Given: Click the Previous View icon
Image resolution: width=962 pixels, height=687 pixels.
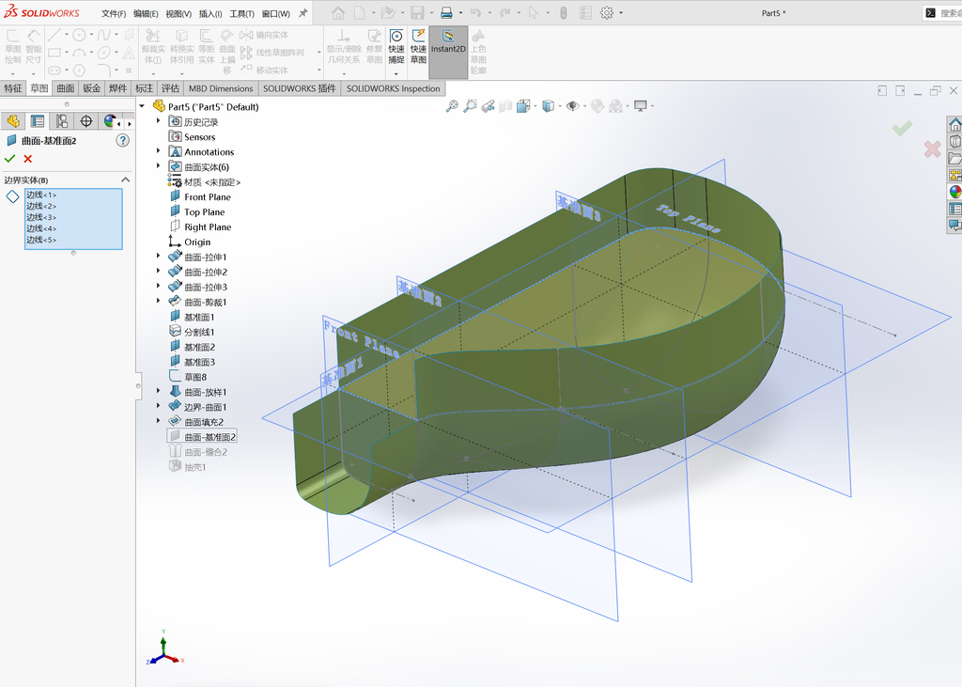Looking at the screenshot, I should point(488,106).
